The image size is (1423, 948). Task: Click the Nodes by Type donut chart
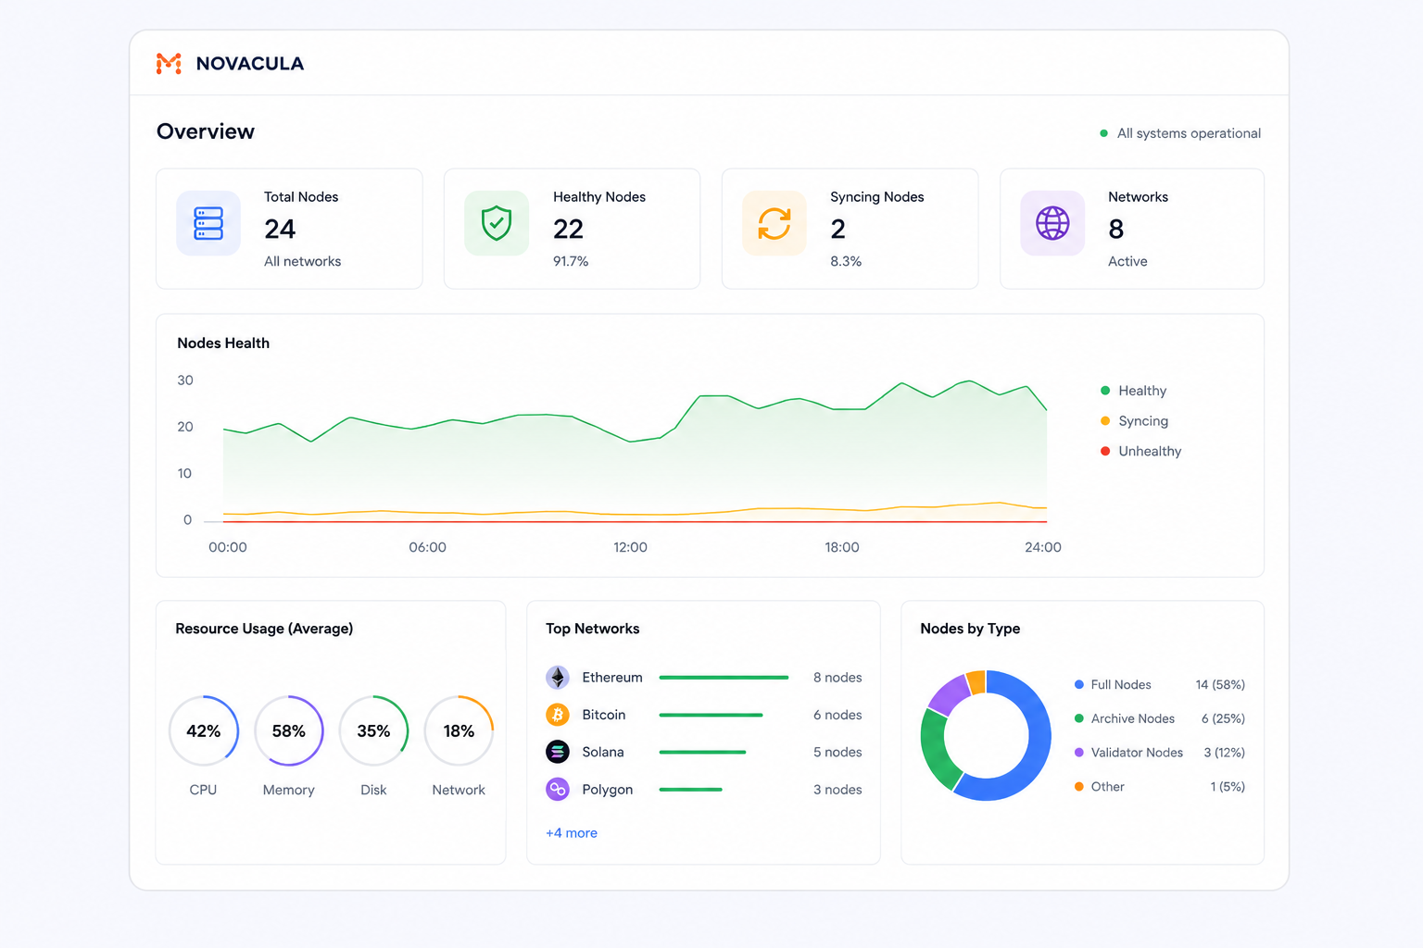click(986, 736)
